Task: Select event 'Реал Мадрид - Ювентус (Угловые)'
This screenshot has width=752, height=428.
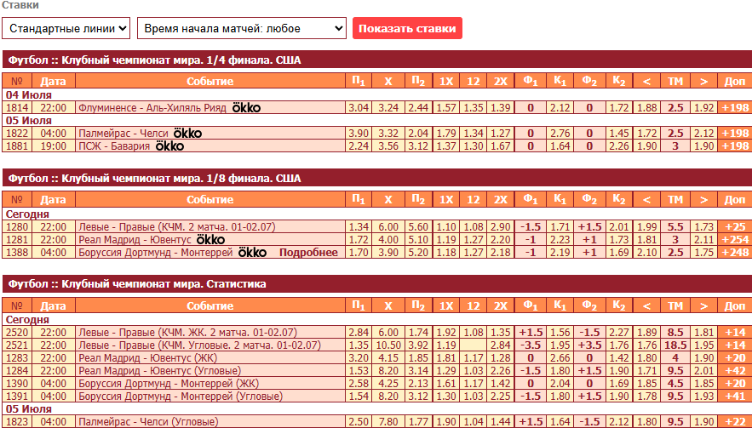Action: point(160,370)
